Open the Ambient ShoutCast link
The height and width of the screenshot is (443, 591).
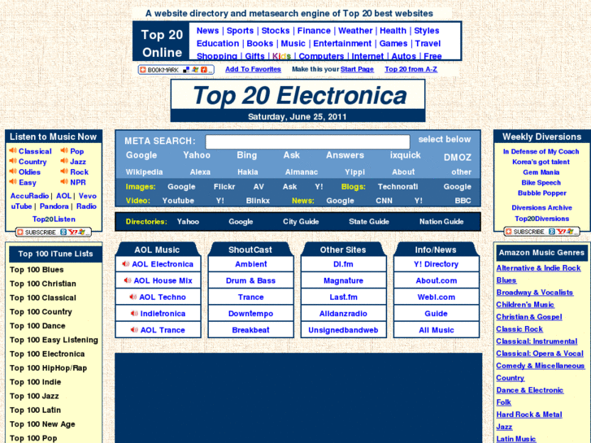tap(250, 264)
